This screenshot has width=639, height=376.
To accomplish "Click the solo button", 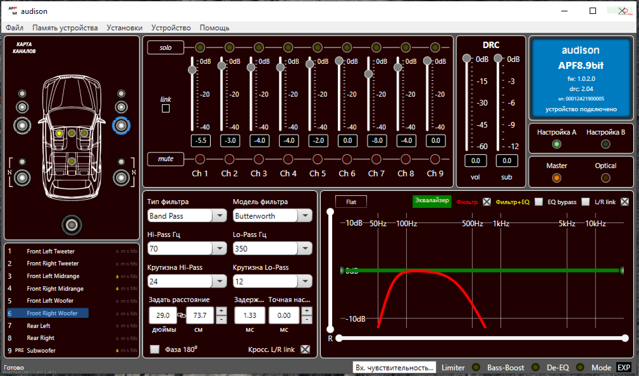I will pos(165,47).
